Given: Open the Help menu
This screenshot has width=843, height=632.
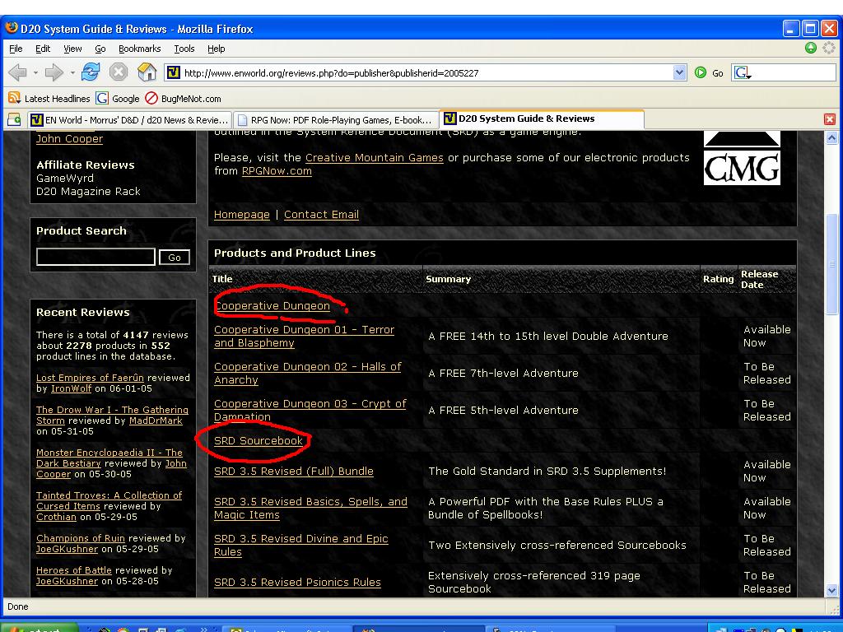Looking at the screenshot, I should (x=217, y=49).
